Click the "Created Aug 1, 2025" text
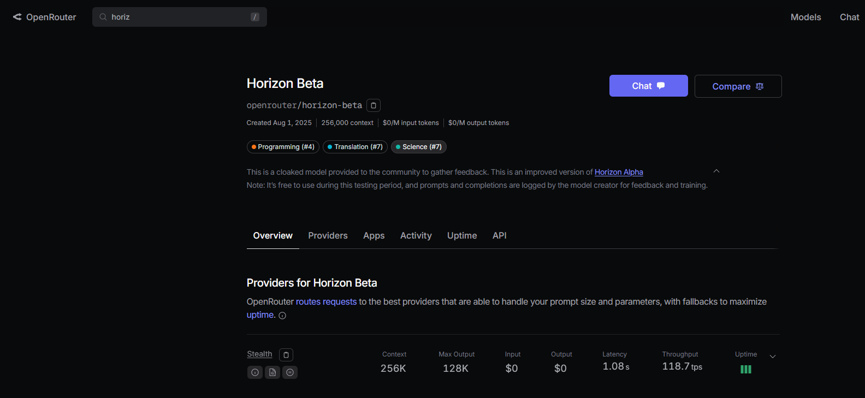The width and height of the screenshot is (865, 398). (279, 123)
